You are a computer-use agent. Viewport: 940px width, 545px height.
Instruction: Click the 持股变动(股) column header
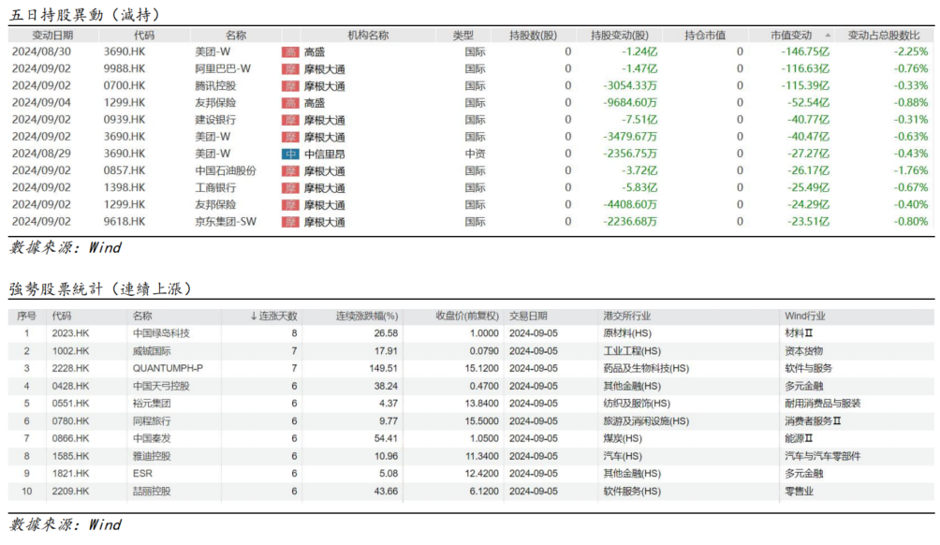point(619,36)
